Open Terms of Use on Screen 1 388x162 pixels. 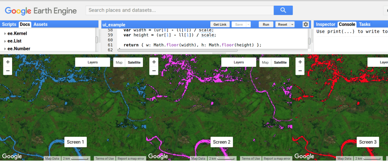(x=105, y=159)
